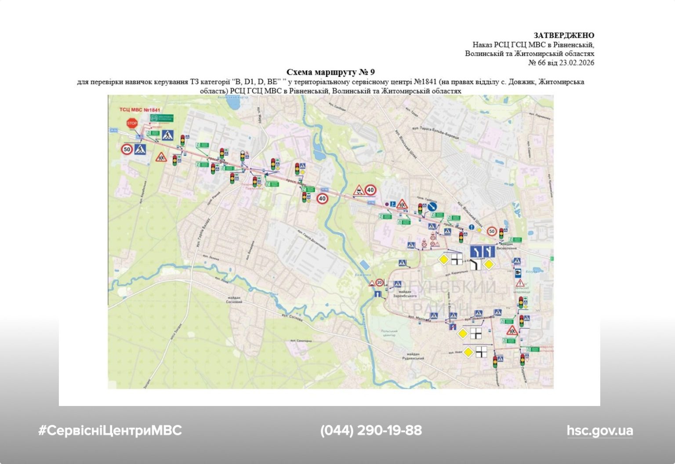Click the traffic light with white top lamp
The width and height of the screenshot is (675, 464).
click(x=242, y=156)
